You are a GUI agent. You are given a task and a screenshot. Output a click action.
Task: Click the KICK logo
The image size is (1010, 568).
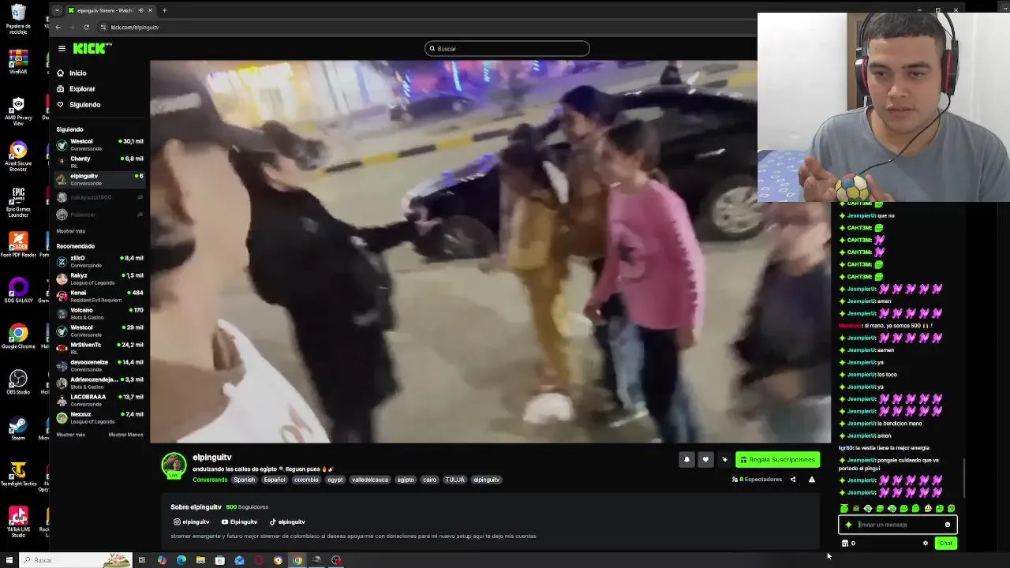coord(92,48)
